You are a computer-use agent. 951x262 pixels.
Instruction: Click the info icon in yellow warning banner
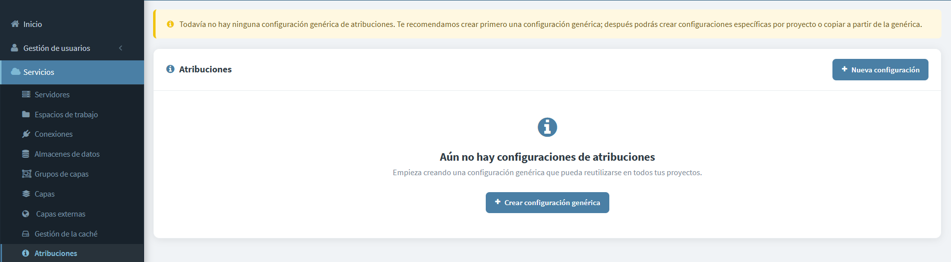click(170, 24)
